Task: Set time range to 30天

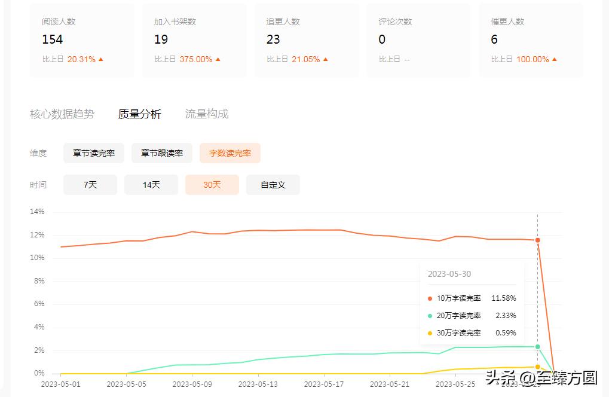Action: (x=212, y=185)
